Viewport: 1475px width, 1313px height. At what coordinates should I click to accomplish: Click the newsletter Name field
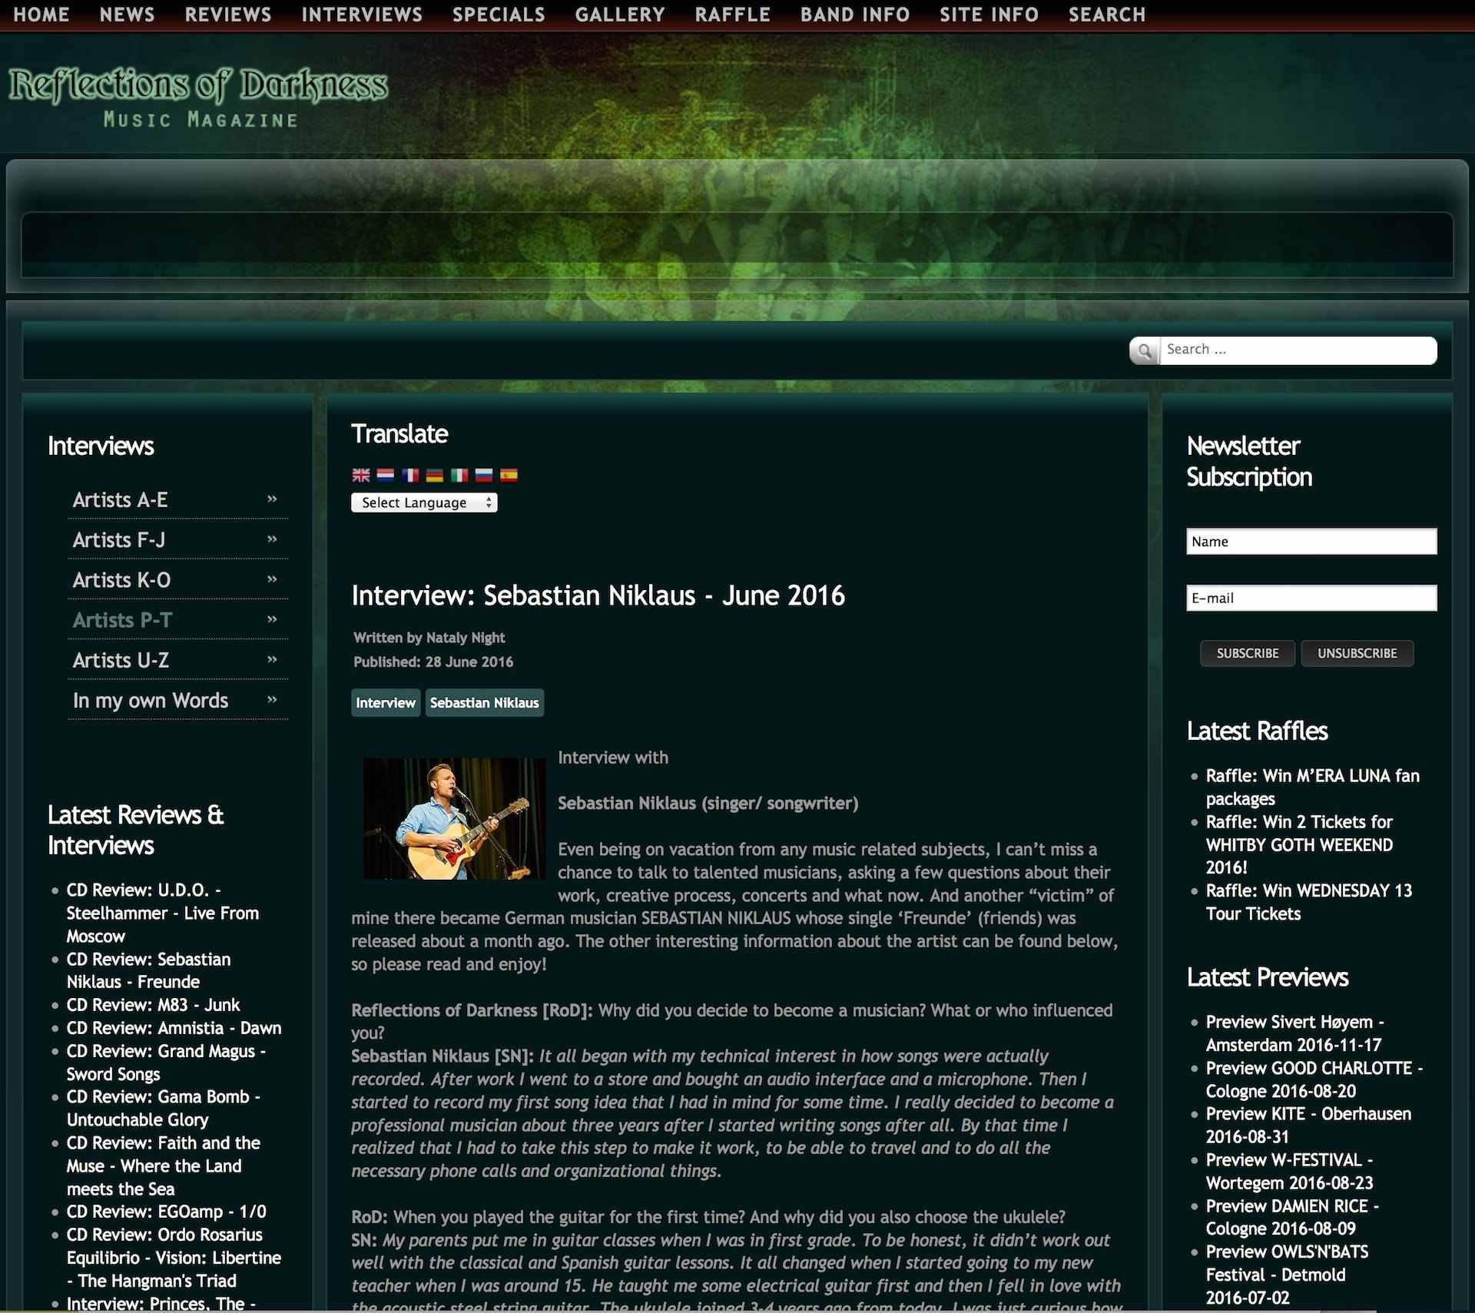pos(1311,541)
